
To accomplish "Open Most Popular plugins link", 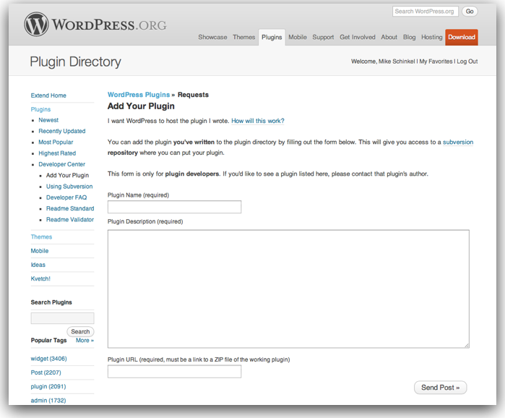I will (x=56, y=142).
